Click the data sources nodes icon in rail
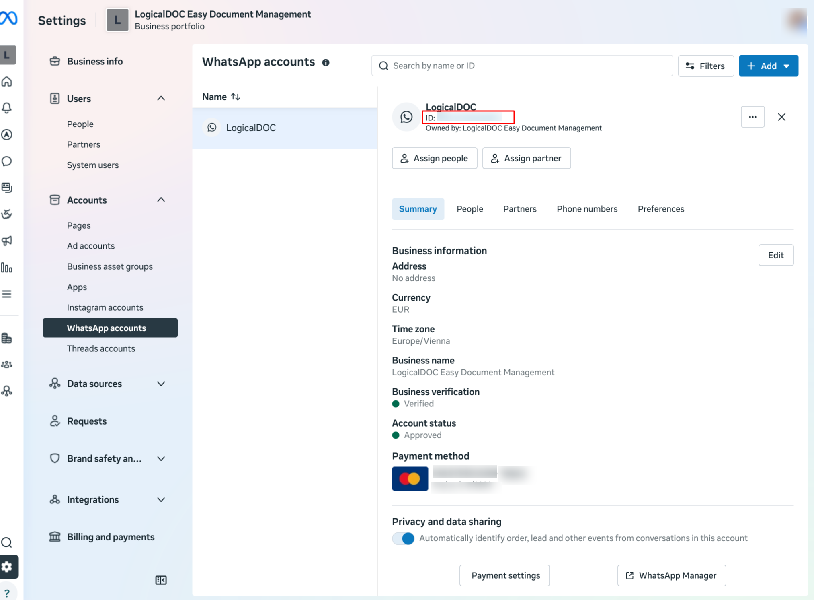This screenshot has height=600, width=814. pos(7,391)
